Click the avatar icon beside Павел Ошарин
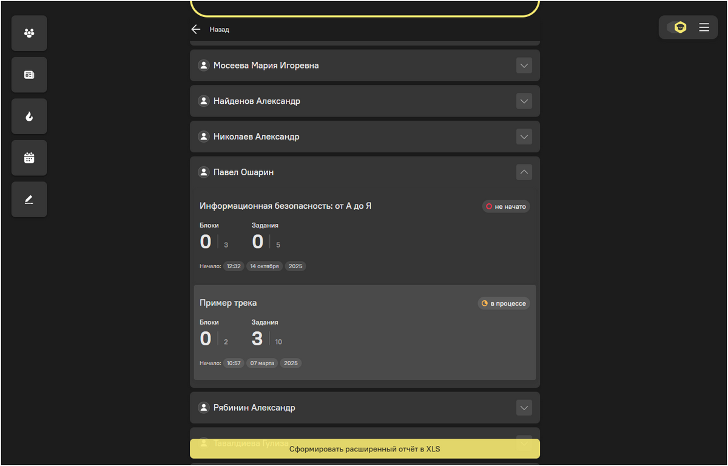728x466 pixels. tap(204, 172)
